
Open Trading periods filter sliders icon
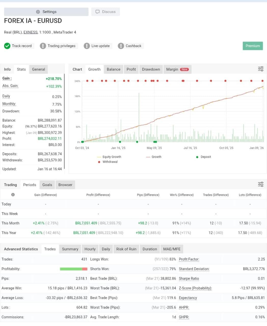261,184
